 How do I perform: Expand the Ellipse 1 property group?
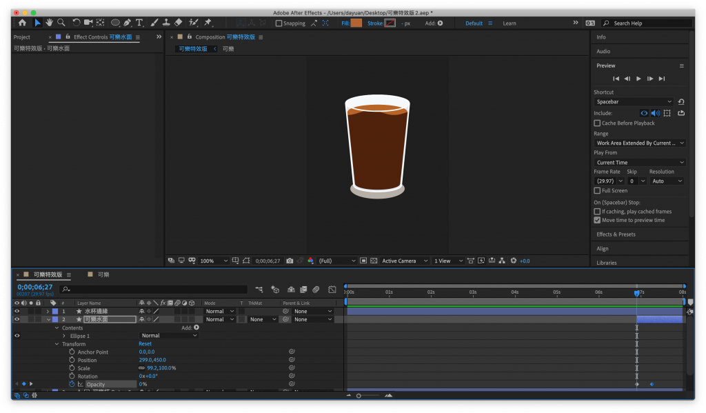coord(64,336)
